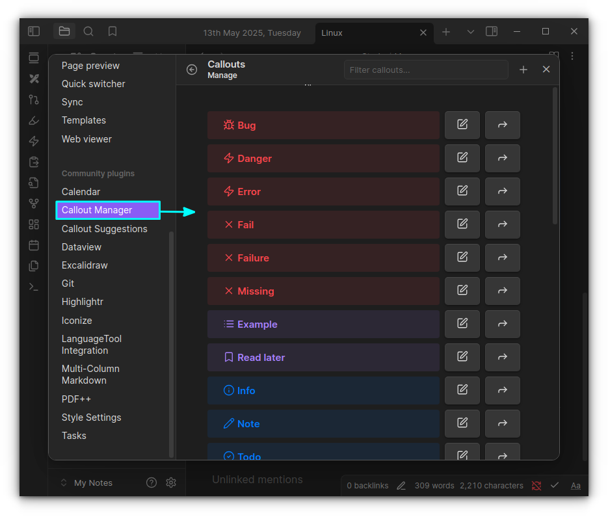Insert the Danger callout via arrow button

coord(502,158)
